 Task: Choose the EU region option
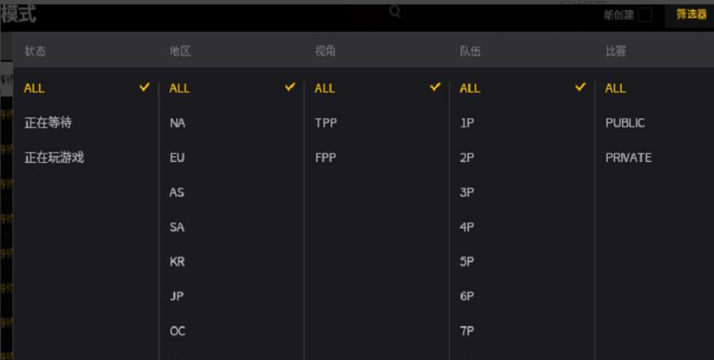(177, 158)
